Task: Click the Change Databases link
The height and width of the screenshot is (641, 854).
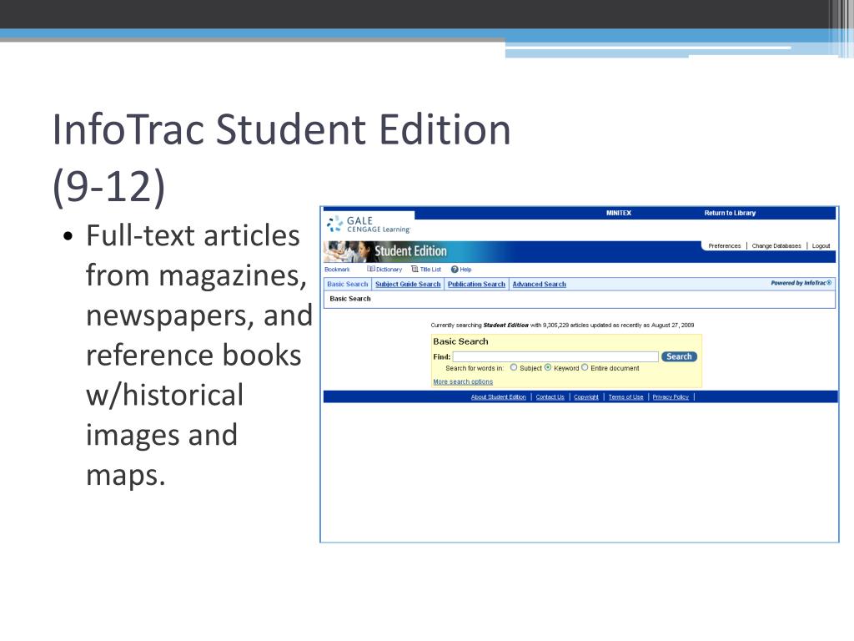Action: click(776, 246)
